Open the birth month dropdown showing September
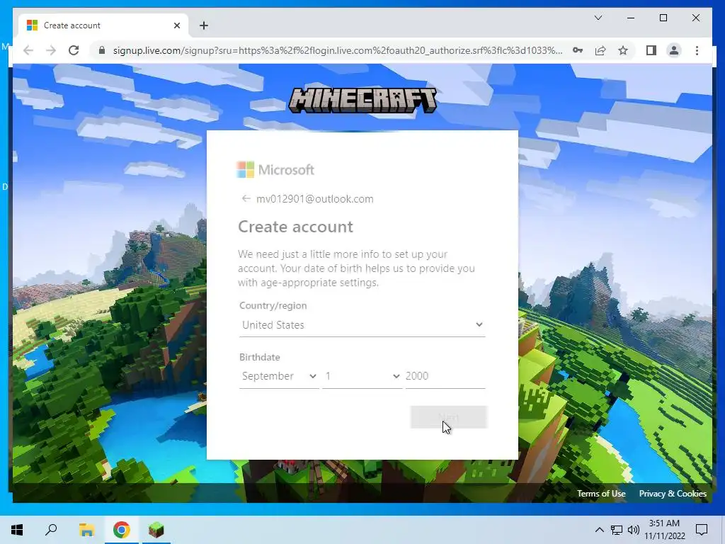Screen dimensions: 725x544 [x=279, y=376]
